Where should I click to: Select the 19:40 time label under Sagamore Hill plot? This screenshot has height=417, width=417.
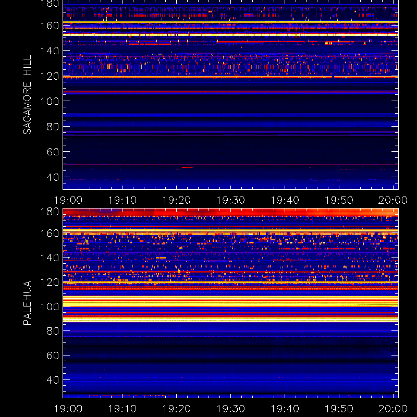pos(285,200)
